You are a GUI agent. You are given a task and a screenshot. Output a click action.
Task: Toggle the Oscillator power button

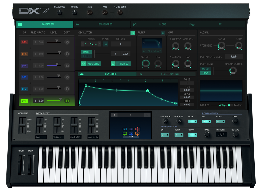tap(133, 33)
